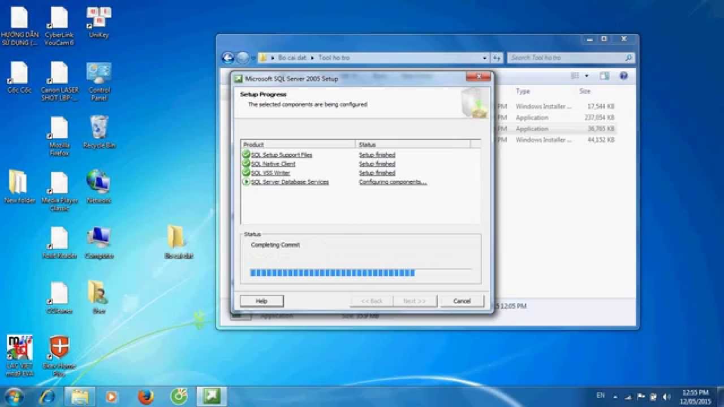The image size is (724, 407).
Task: Click the Help button in SQL Setup
Action: pos(261,301)
